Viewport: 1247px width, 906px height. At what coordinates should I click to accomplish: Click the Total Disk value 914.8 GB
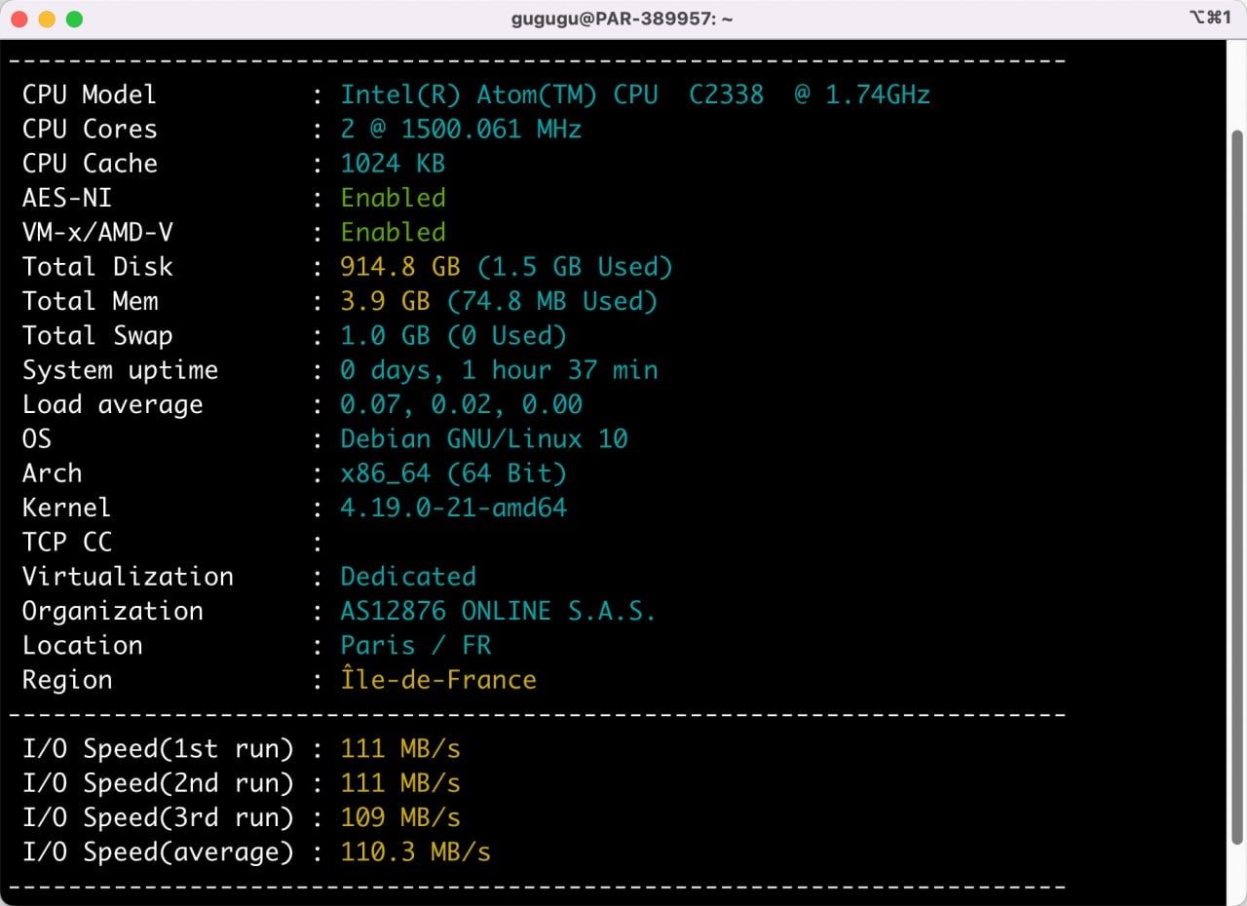click(x=399, y=267)
